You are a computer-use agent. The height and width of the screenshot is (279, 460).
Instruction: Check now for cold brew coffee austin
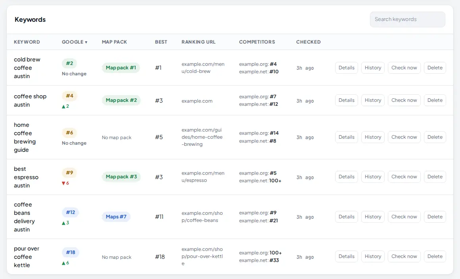tap(404, 68)
